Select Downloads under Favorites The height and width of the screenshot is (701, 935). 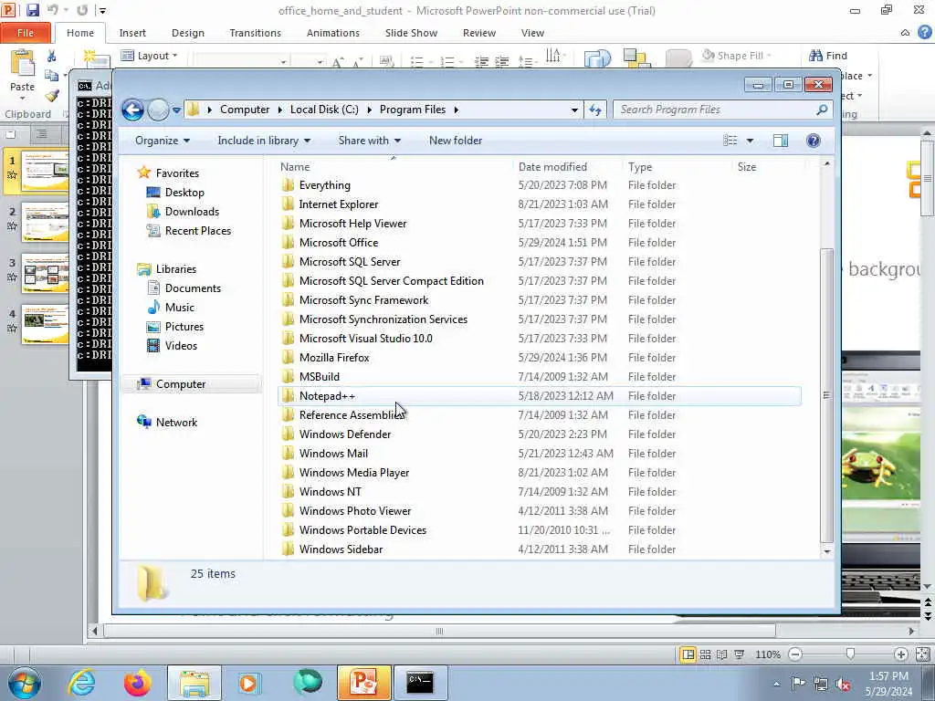click(184, 212)
